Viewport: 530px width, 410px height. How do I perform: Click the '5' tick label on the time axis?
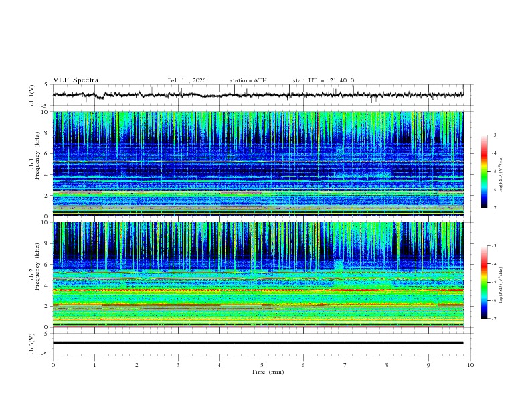point(262,365)
